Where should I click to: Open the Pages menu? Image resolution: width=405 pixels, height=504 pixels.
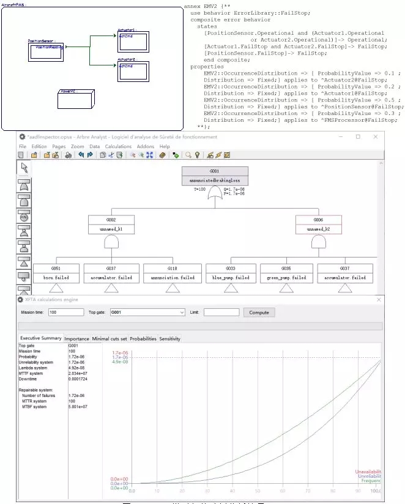59,146
